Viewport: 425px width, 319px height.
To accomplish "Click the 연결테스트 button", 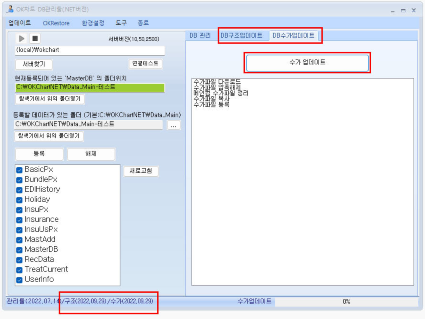I will click(145, 63).
